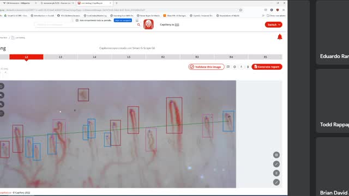Click the third round tool icon at lower right
349x196 pixels.
click(276, 173)
